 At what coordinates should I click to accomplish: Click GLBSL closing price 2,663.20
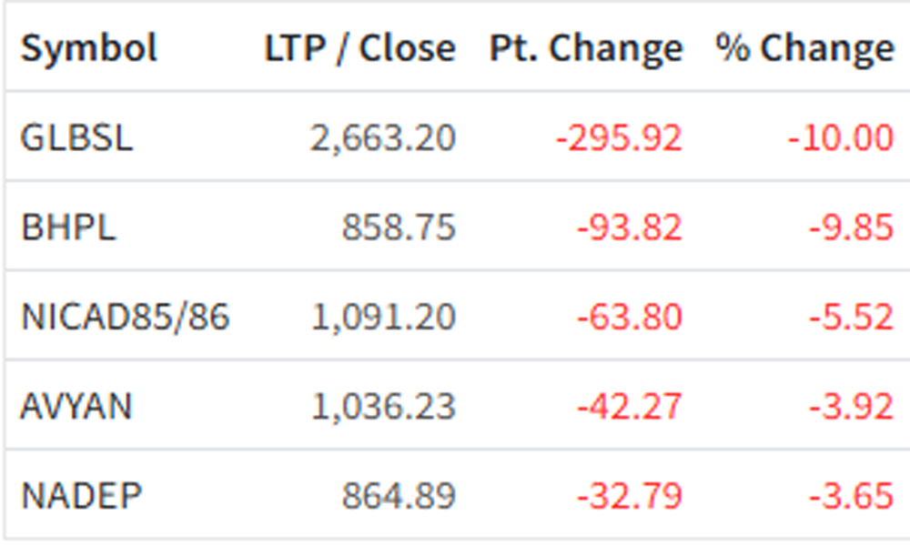[x=383, y=137]
